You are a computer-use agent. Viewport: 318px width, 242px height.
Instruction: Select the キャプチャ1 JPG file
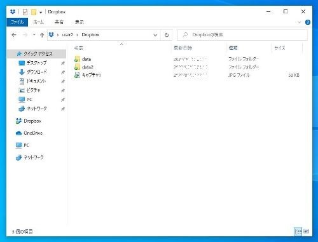92,75
